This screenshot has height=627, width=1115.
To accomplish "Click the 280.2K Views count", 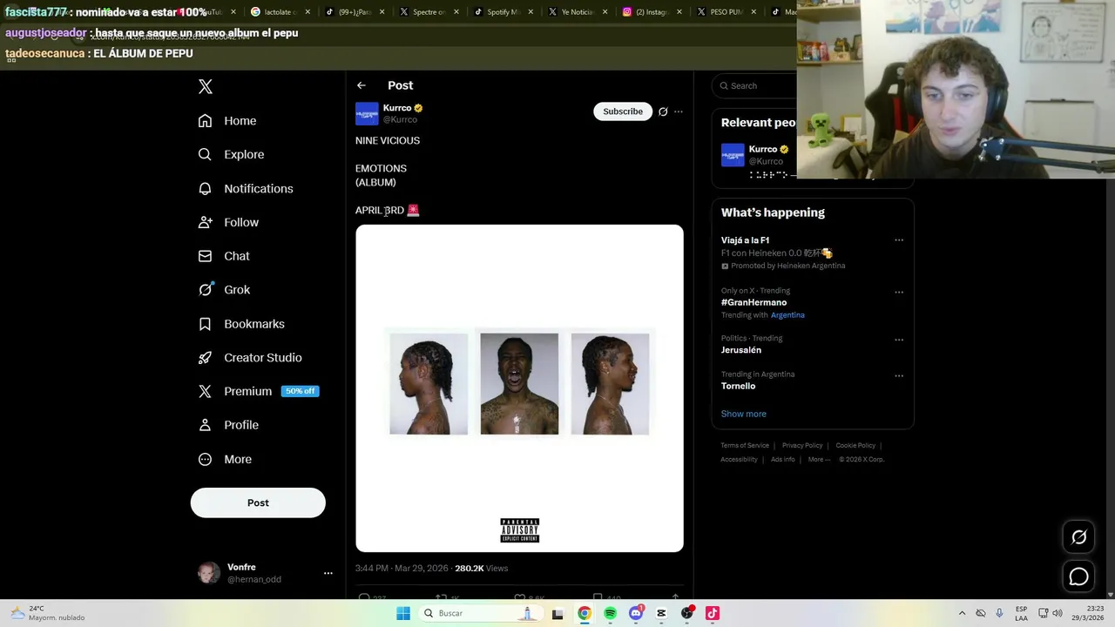I will [x=481, y=568].
